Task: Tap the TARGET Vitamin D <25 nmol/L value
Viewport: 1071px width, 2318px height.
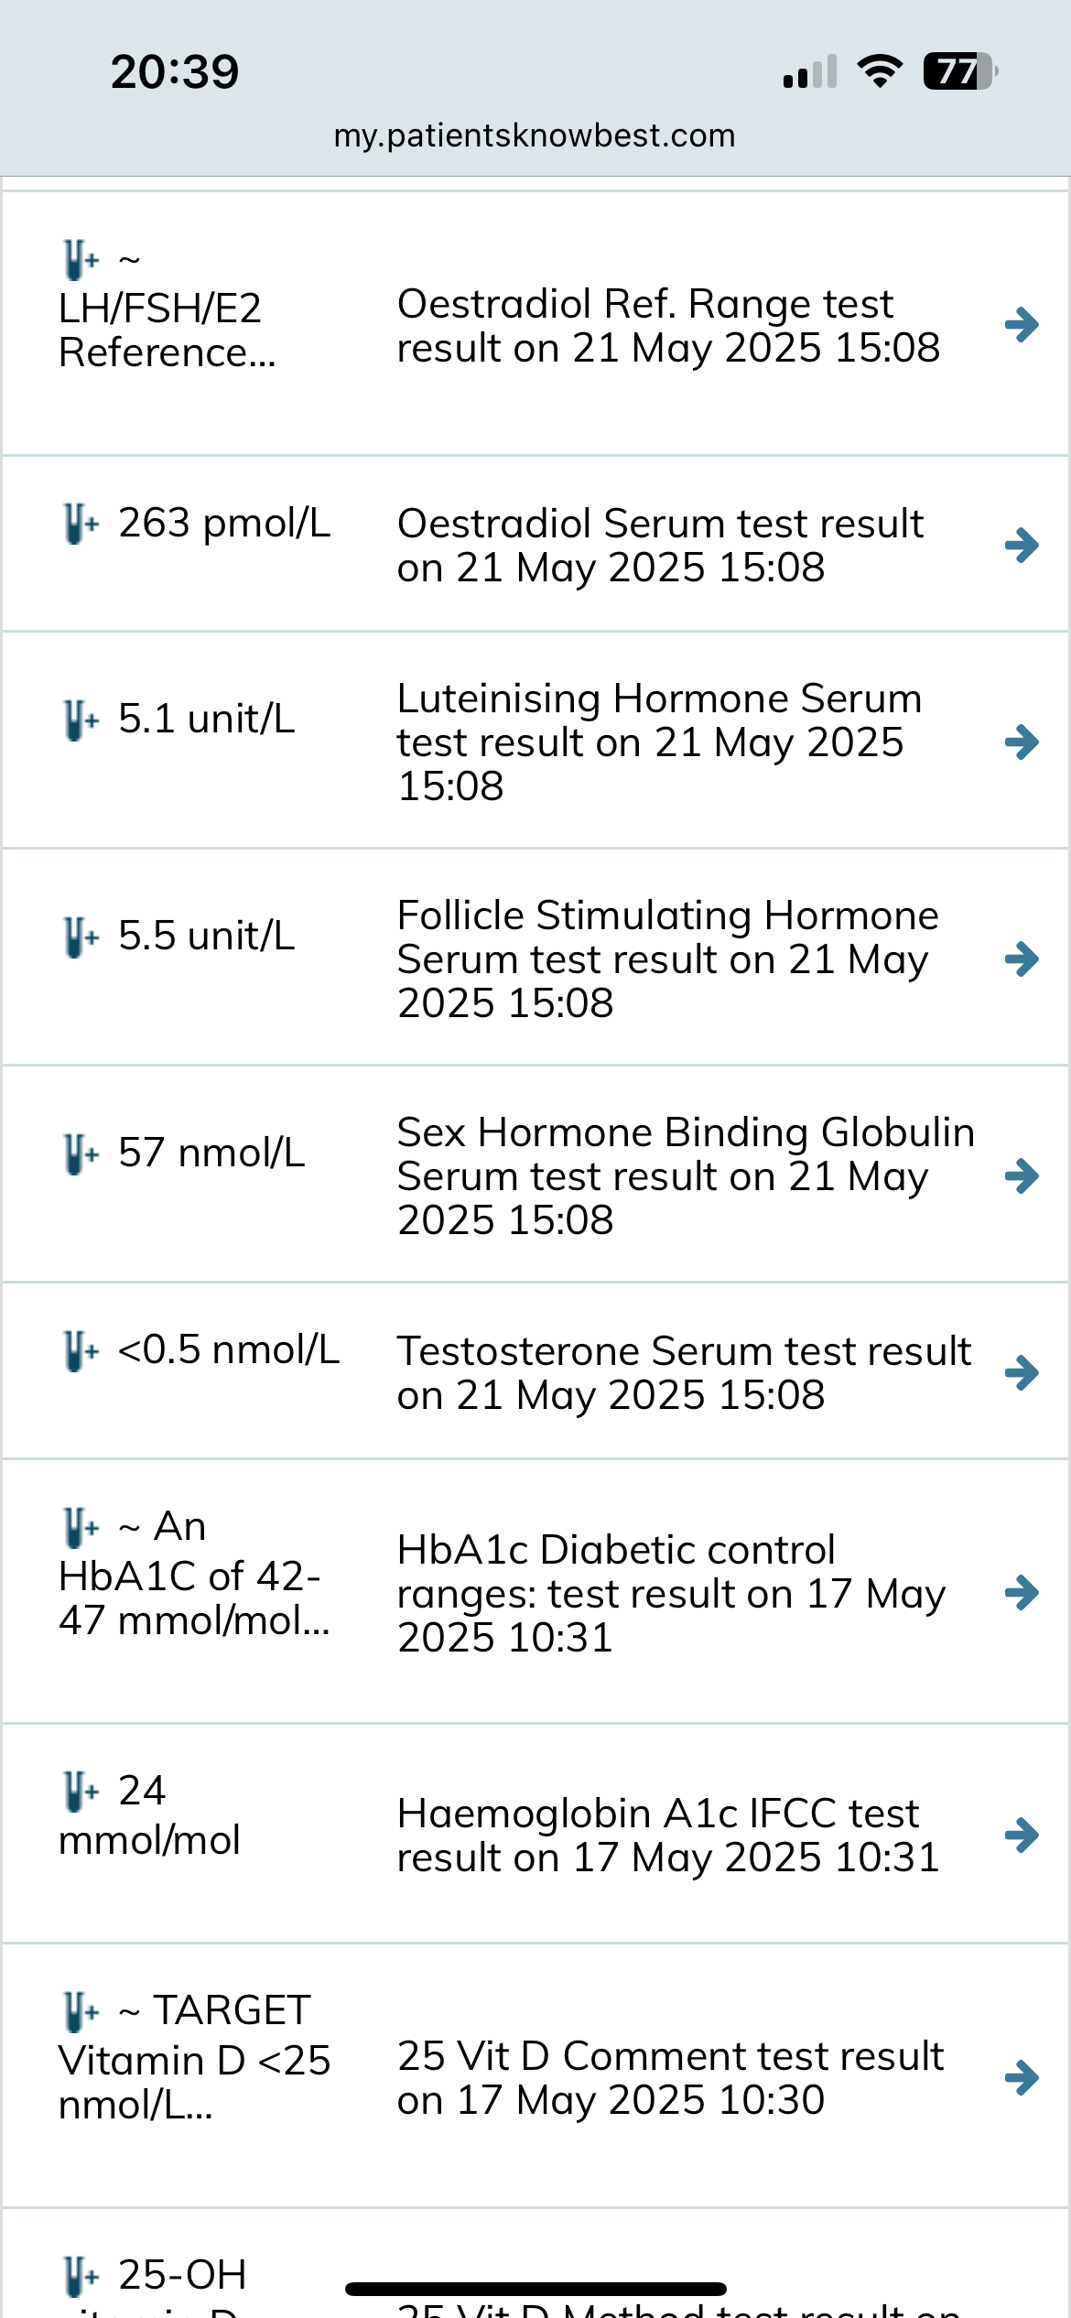Action: (193, 2059)
